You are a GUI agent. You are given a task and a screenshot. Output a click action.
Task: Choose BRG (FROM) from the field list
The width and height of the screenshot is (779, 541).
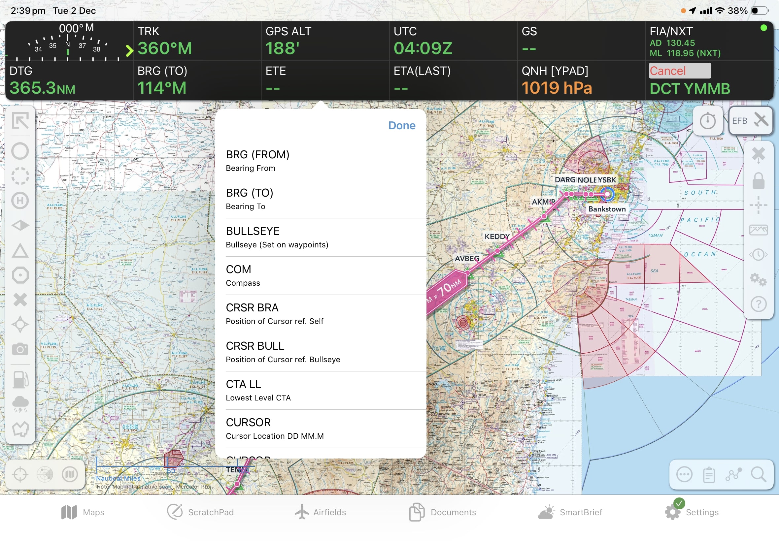[321, 161]
